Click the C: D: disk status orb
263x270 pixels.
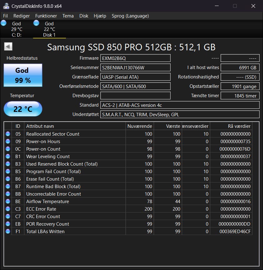pos(4,23)
